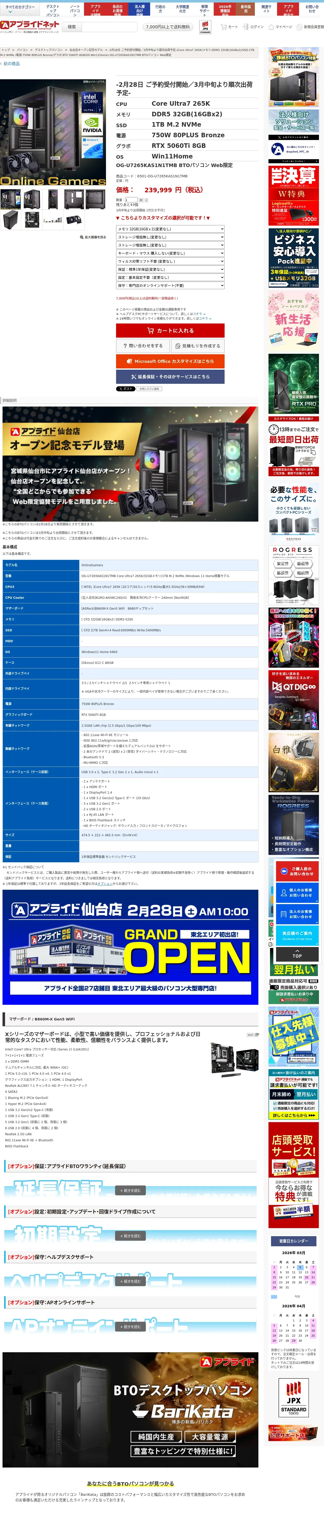Click header search button label
The image size is (324, 1514).
(x=72, y=26)
